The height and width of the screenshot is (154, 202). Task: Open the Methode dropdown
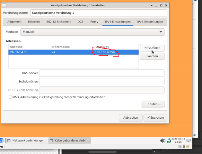92,32
